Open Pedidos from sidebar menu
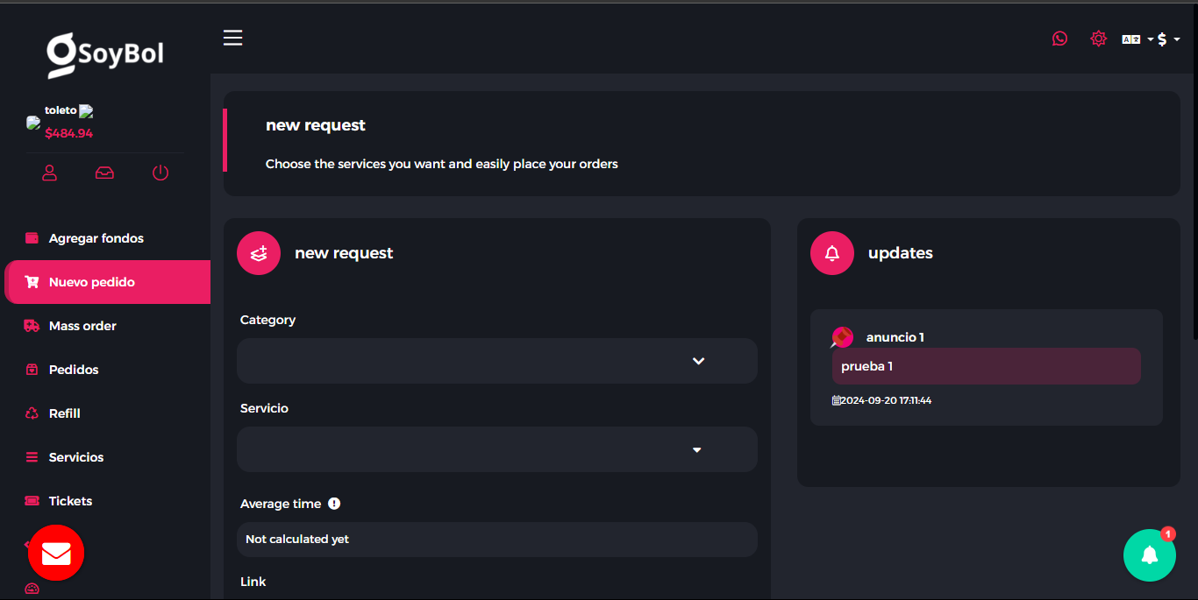 (x=74, y=370)
